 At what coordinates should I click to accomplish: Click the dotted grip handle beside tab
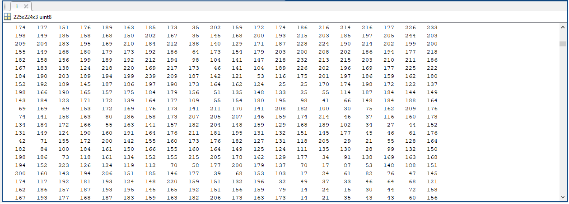[6, 6]
